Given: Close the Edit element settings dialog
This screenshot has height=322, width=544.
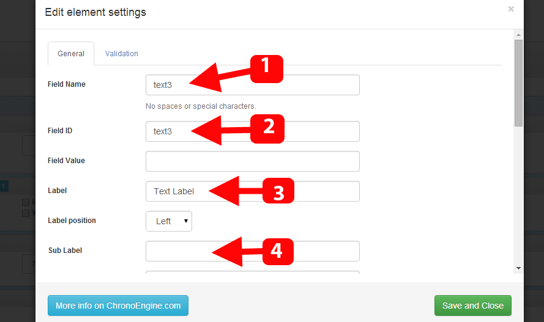Looking at the screenshot, I should click(x=511, y=9).
